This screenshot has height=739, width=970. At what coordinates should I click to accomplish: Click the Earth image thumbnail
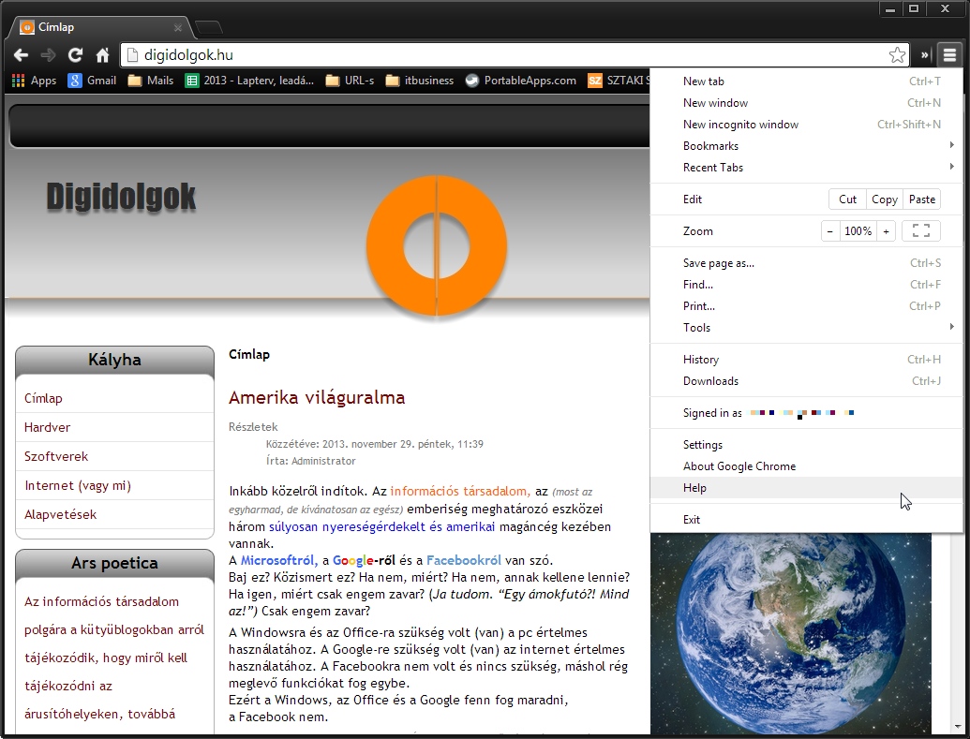click(x=791, y=634)
